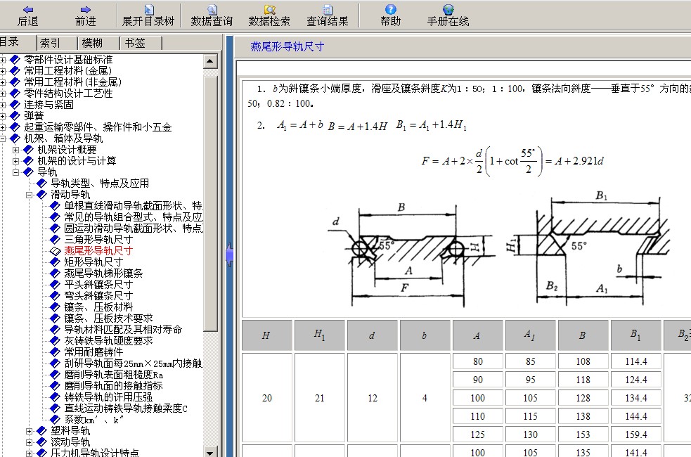This screenshot has width=691, height=457.
Task: Open 导轨材料匹配及其相对寿命 topic
Action: (123, 329)
